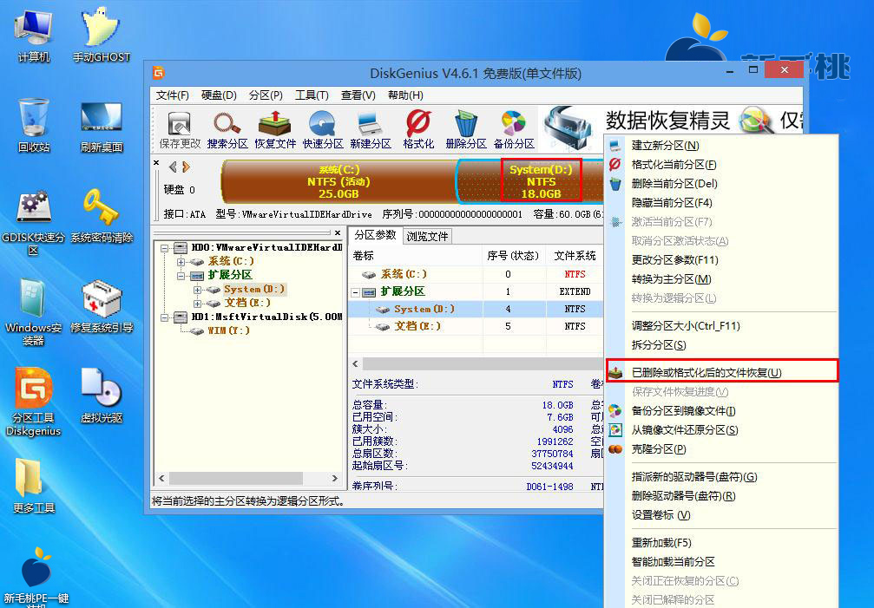Select System(D:) partition bar on disk map
This screenshot has width=874, height=608.
click(530, 181)
